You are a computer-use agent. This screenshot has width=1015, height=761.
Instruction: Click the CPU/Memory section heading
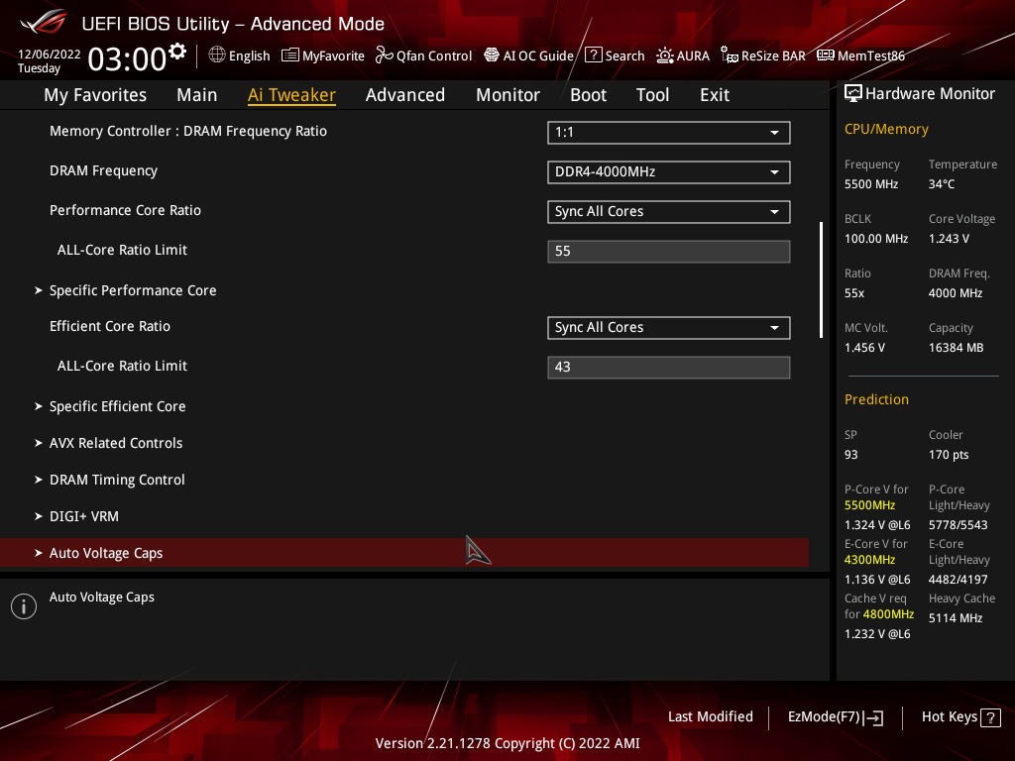(x=886, y=130)
